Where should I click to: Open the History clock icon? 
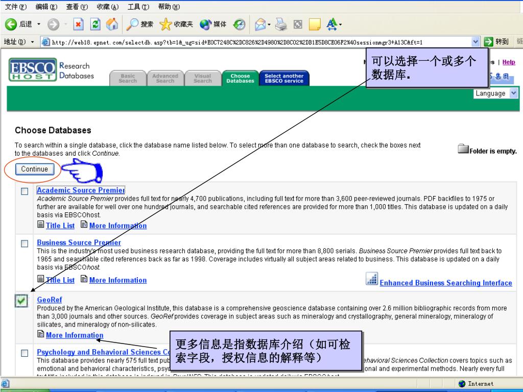[x=239, y=24]
